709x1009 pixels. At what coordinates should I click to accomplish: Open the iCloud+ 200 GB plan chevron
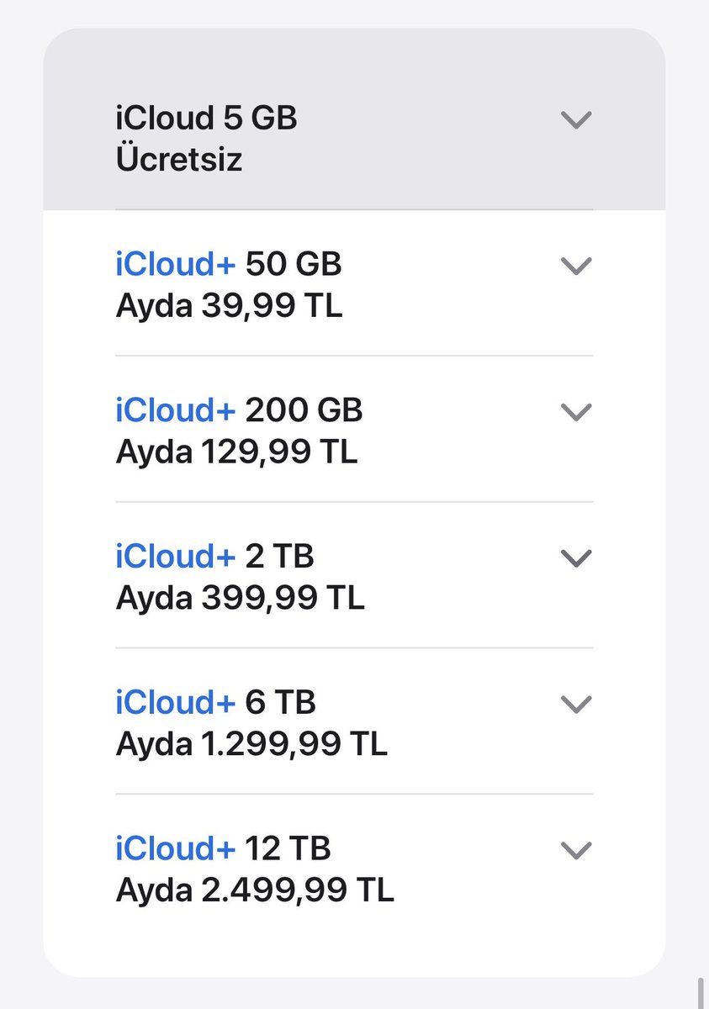tap(576, 412)
